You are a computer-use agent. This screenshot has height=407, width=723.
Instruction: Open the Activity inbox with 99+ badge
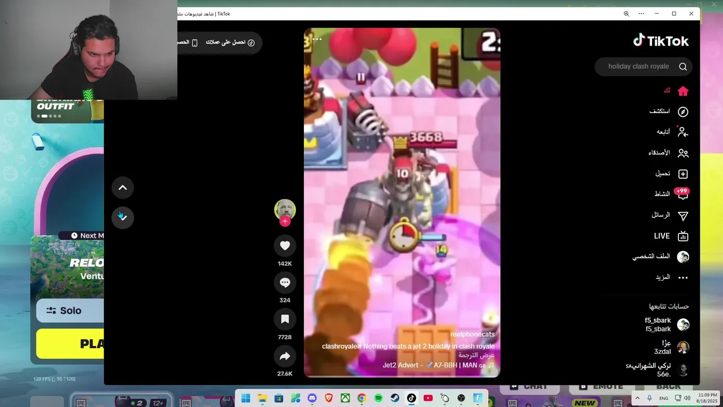pyautogui.click(x=682, y=194)
